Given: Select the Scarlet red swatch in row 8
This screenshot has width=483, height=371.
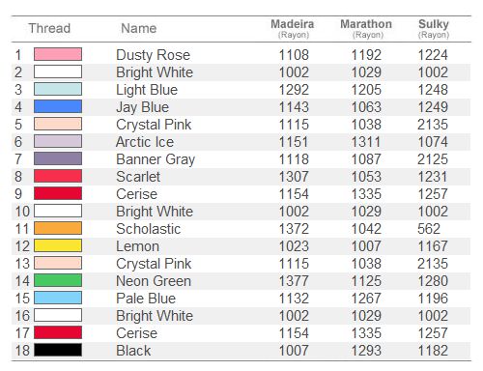Looking at the screenshot, I should pos(58,176).
